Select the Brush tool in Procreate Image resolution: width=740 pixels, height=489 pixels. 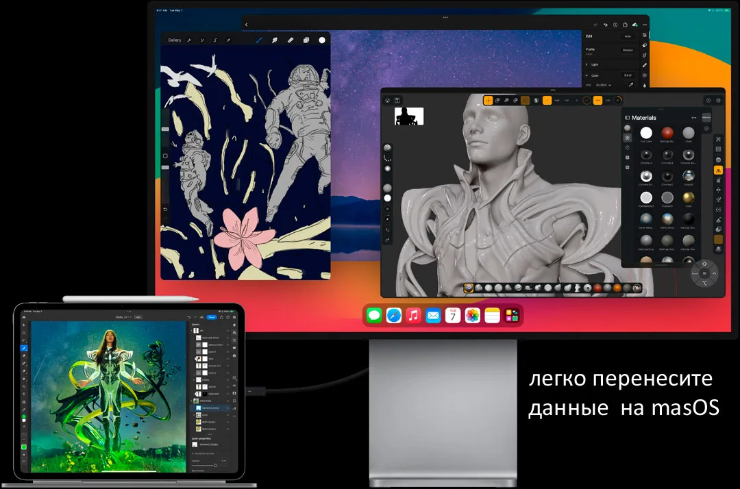click(x=259, y=39)
